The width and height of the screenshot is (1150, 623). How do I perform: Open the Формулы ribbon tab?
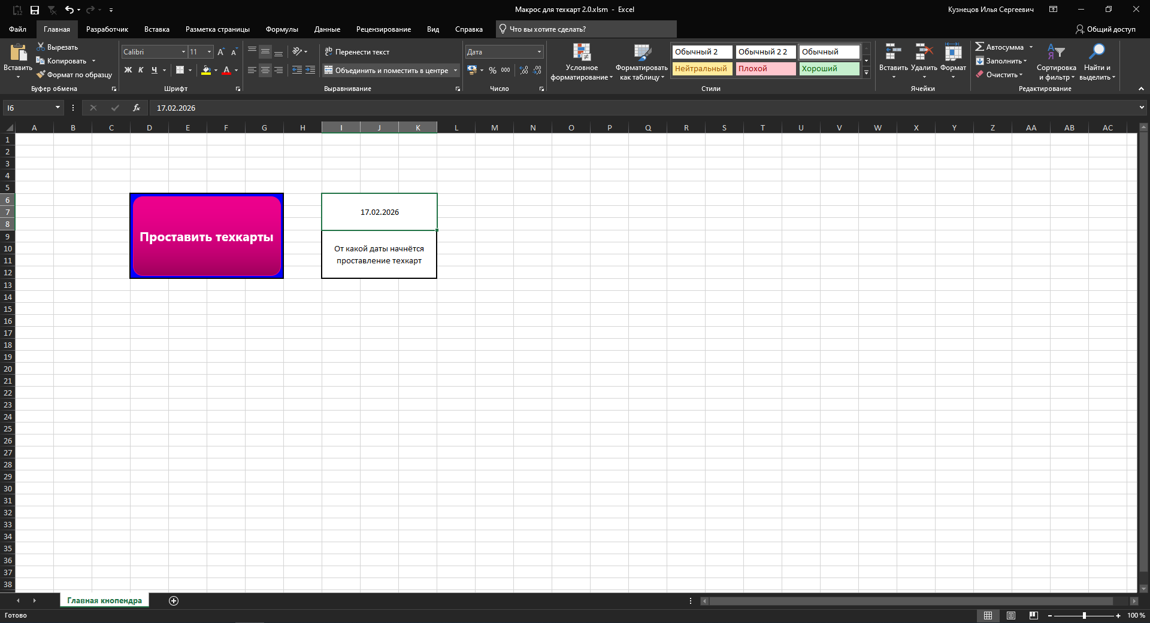282,29
